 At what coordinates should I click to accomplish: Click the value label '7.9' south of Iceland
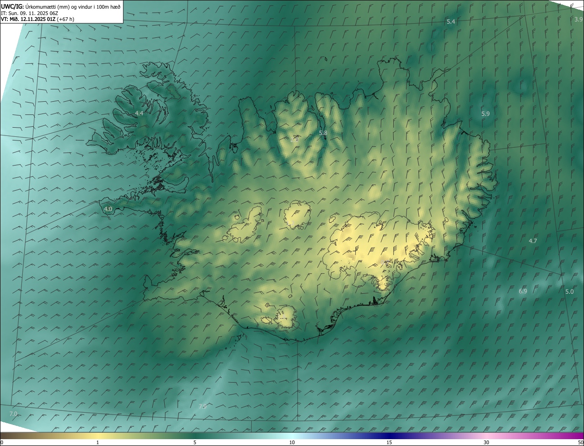tap(203, 406)
